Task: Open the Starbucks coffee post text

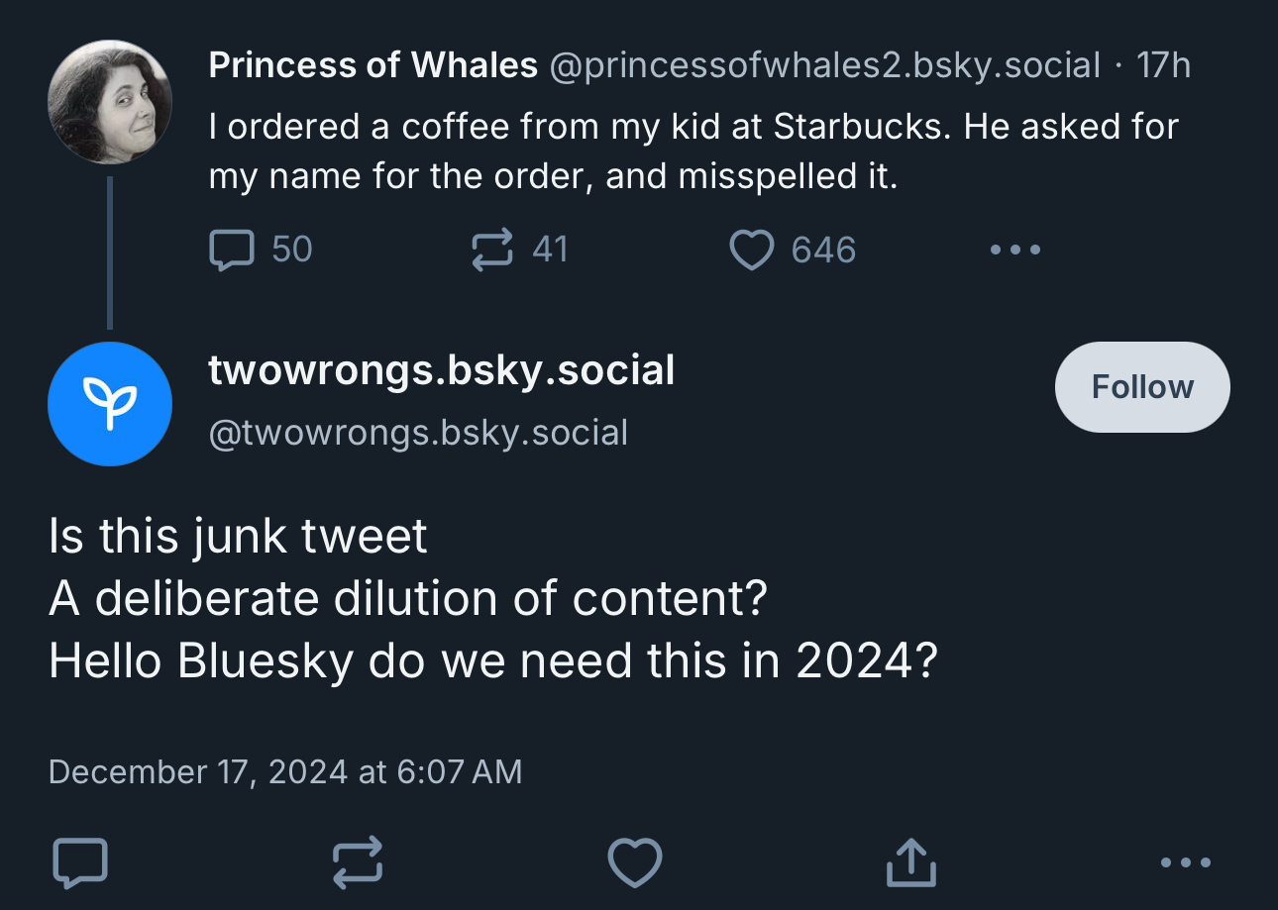Action: tap(693, 152)
